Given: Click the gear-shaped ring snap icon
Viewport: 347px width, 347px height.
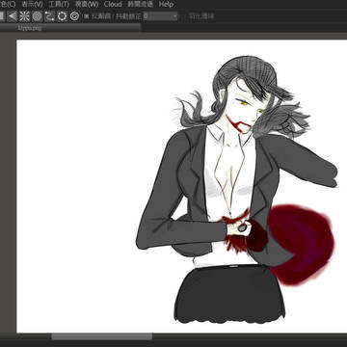Looking at the screenshot, I should (62, 16).
